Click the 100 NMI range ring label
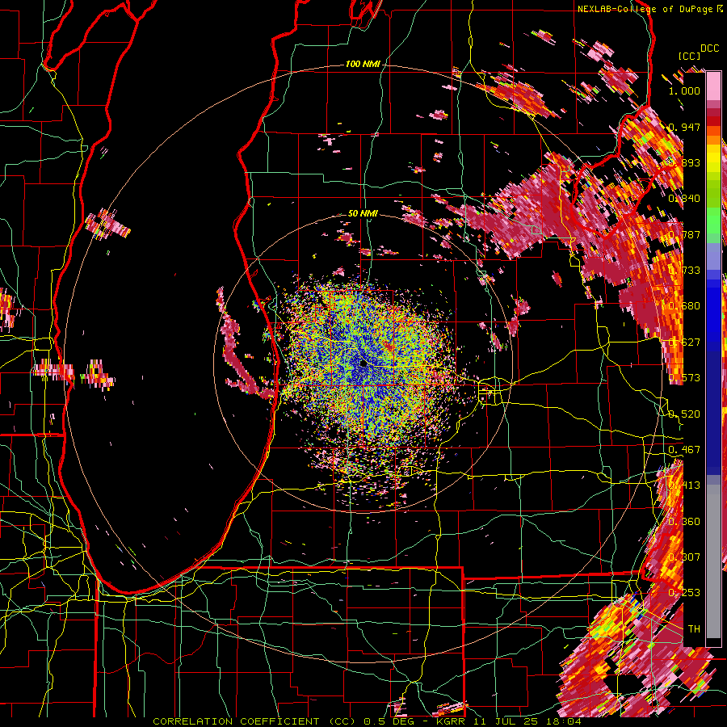The width and height of the screenshot is (727, 727). coord(362,64)
